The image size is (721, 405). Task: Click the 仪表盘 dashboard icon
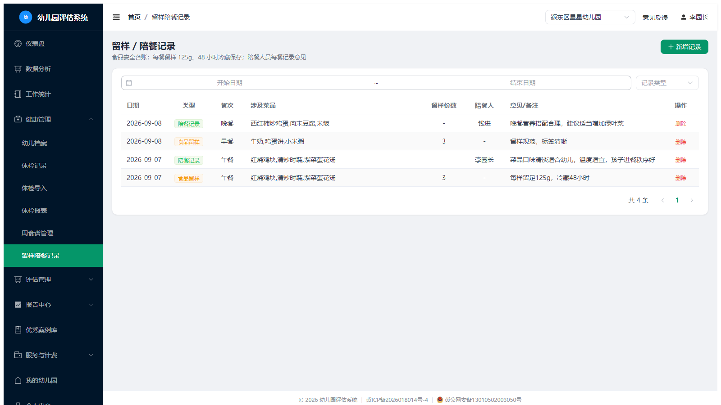coord(18,44)
